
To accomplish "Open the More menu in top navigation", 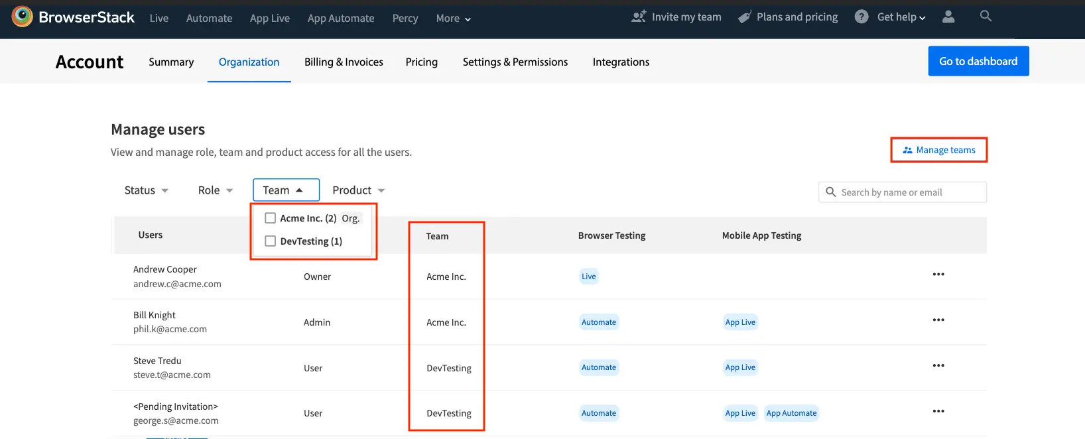I will [453, 19].
